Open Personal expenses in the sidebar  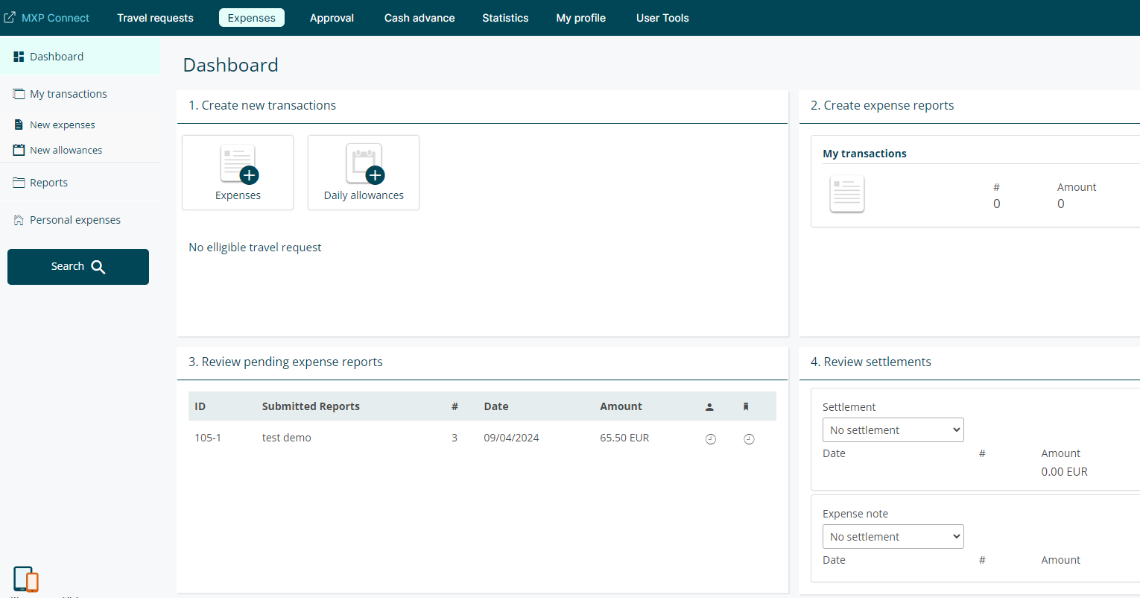(75, 220)
